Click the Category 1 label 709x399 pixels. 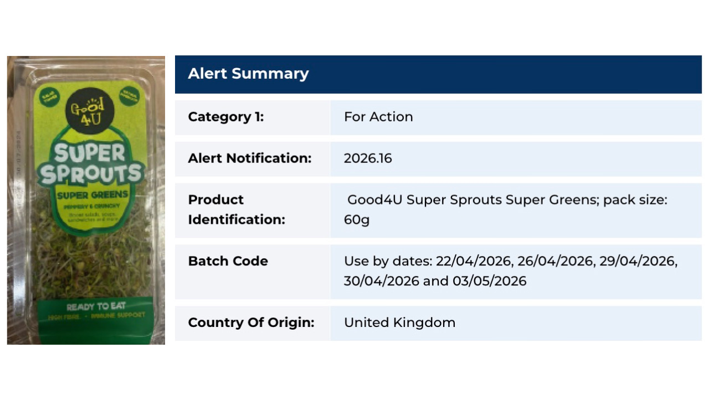(226, 117)
